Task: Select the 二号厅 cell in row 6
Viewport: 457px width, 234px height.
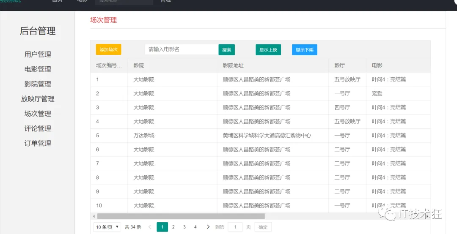Action: click(347, 150)
